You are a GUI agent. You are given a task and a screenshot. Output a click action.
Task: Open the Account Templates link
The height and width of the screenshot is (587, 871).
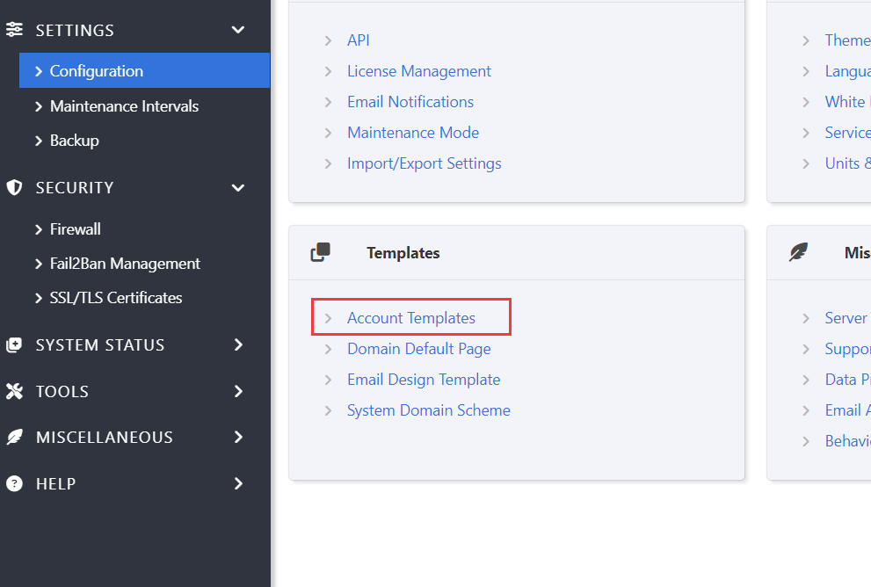click(x=410, y=318)
